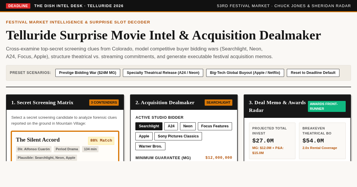Click the 3. Deal Memo & Awards Radar heading
357x187 pixels.
277,106
